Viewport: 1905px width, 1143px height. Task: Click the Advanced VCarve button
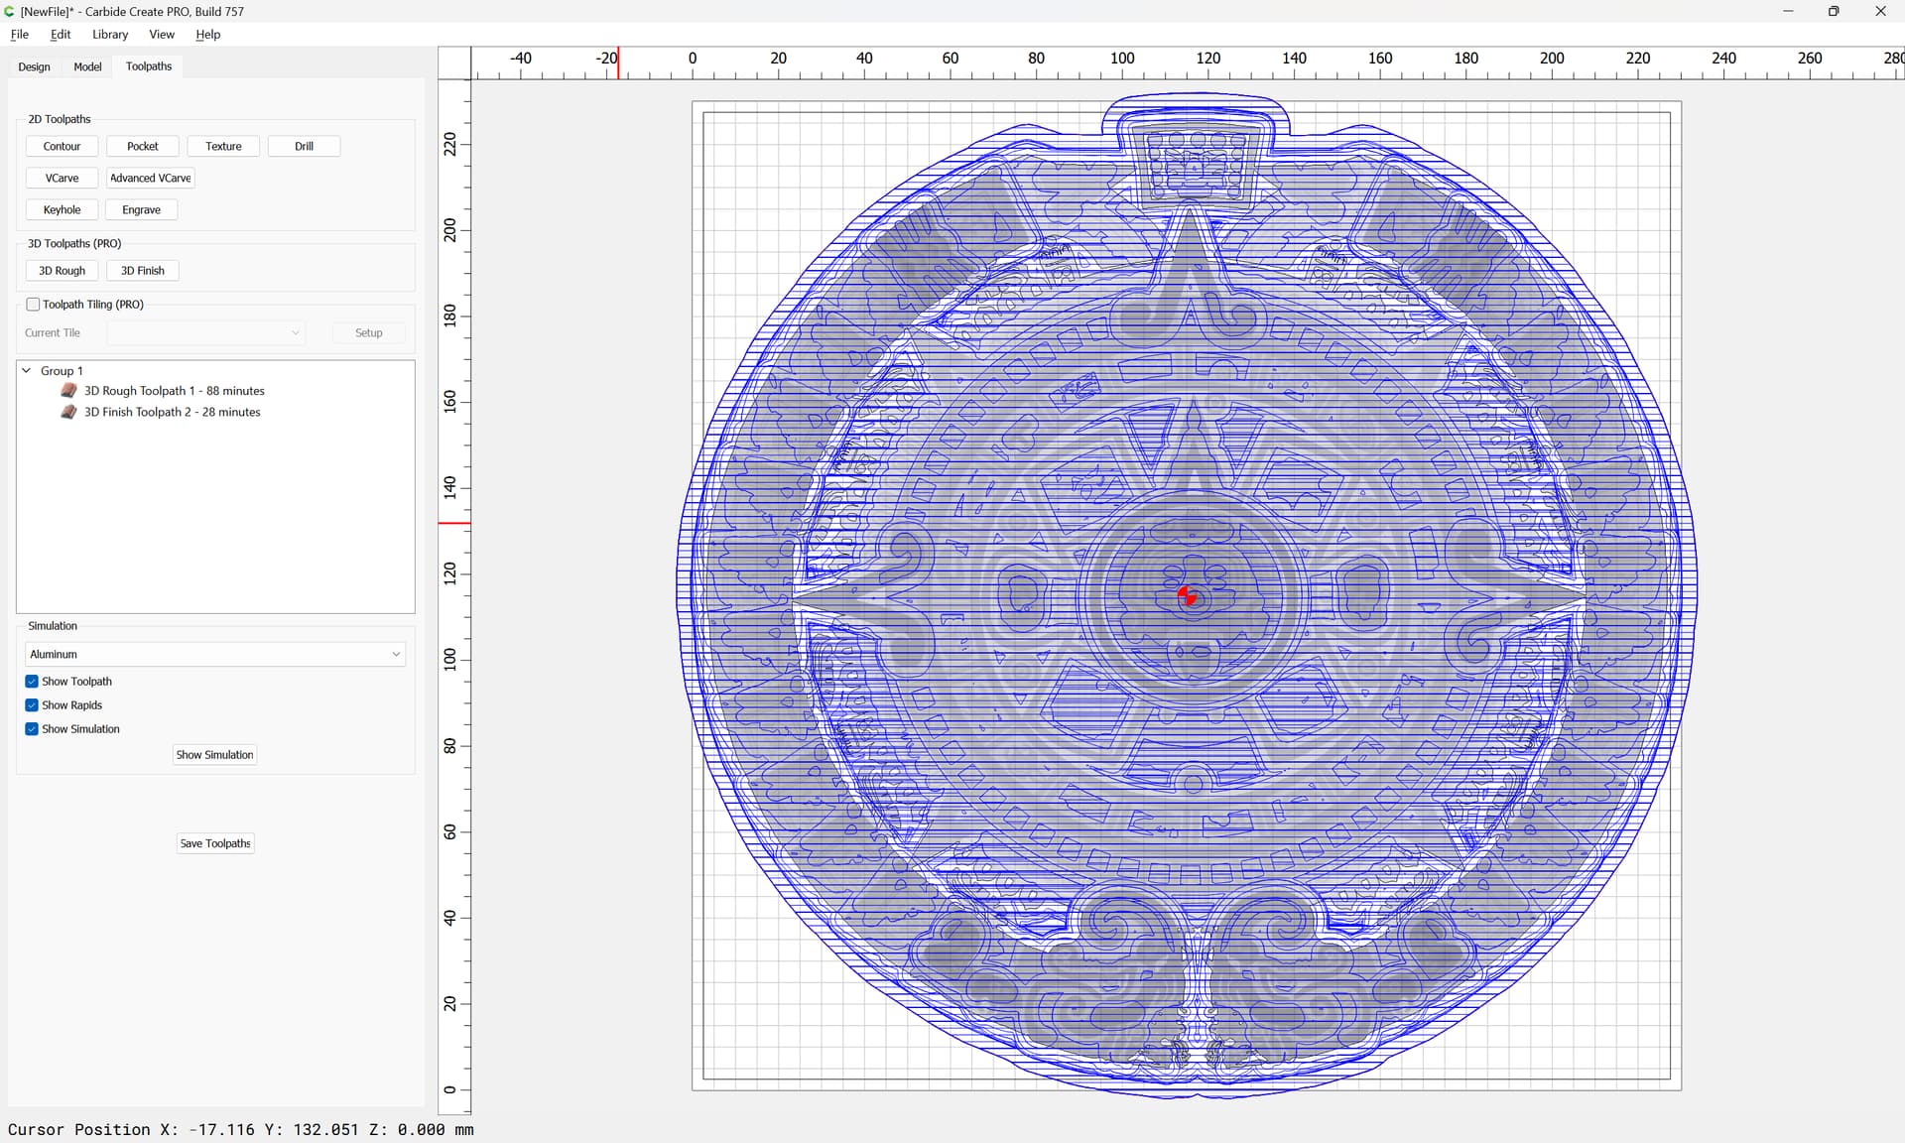click(150, 178)
